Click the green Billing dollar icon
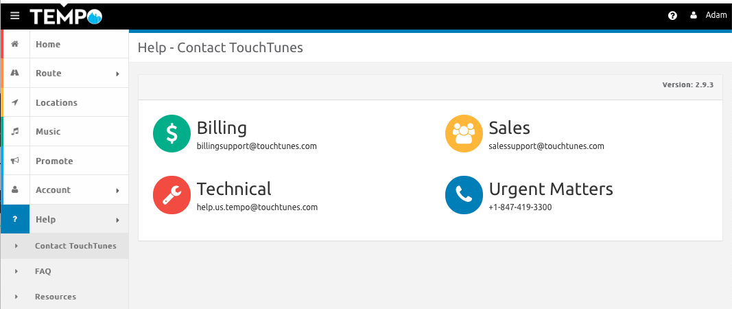The height and width of the screenshot is (309, 732). coord(172,134)
